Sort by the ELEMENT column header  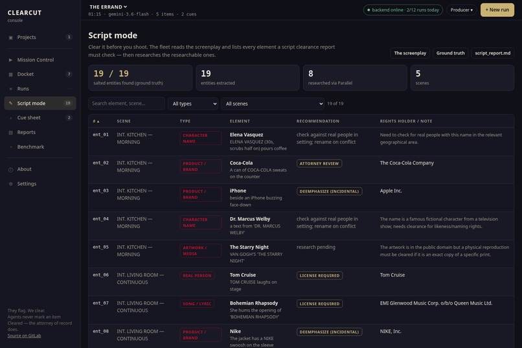point(240,121)
